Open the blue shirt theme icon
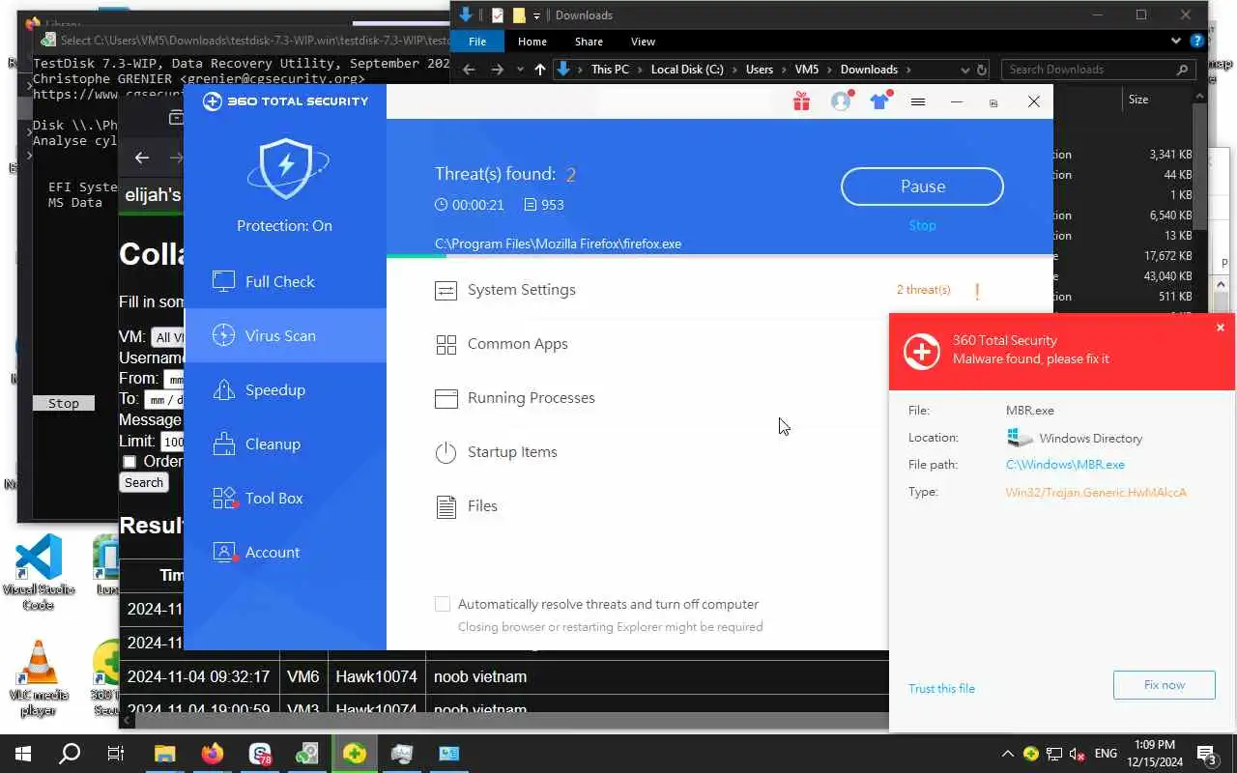Viewport: 1237px width, 773px height. [x=879, y=100]
